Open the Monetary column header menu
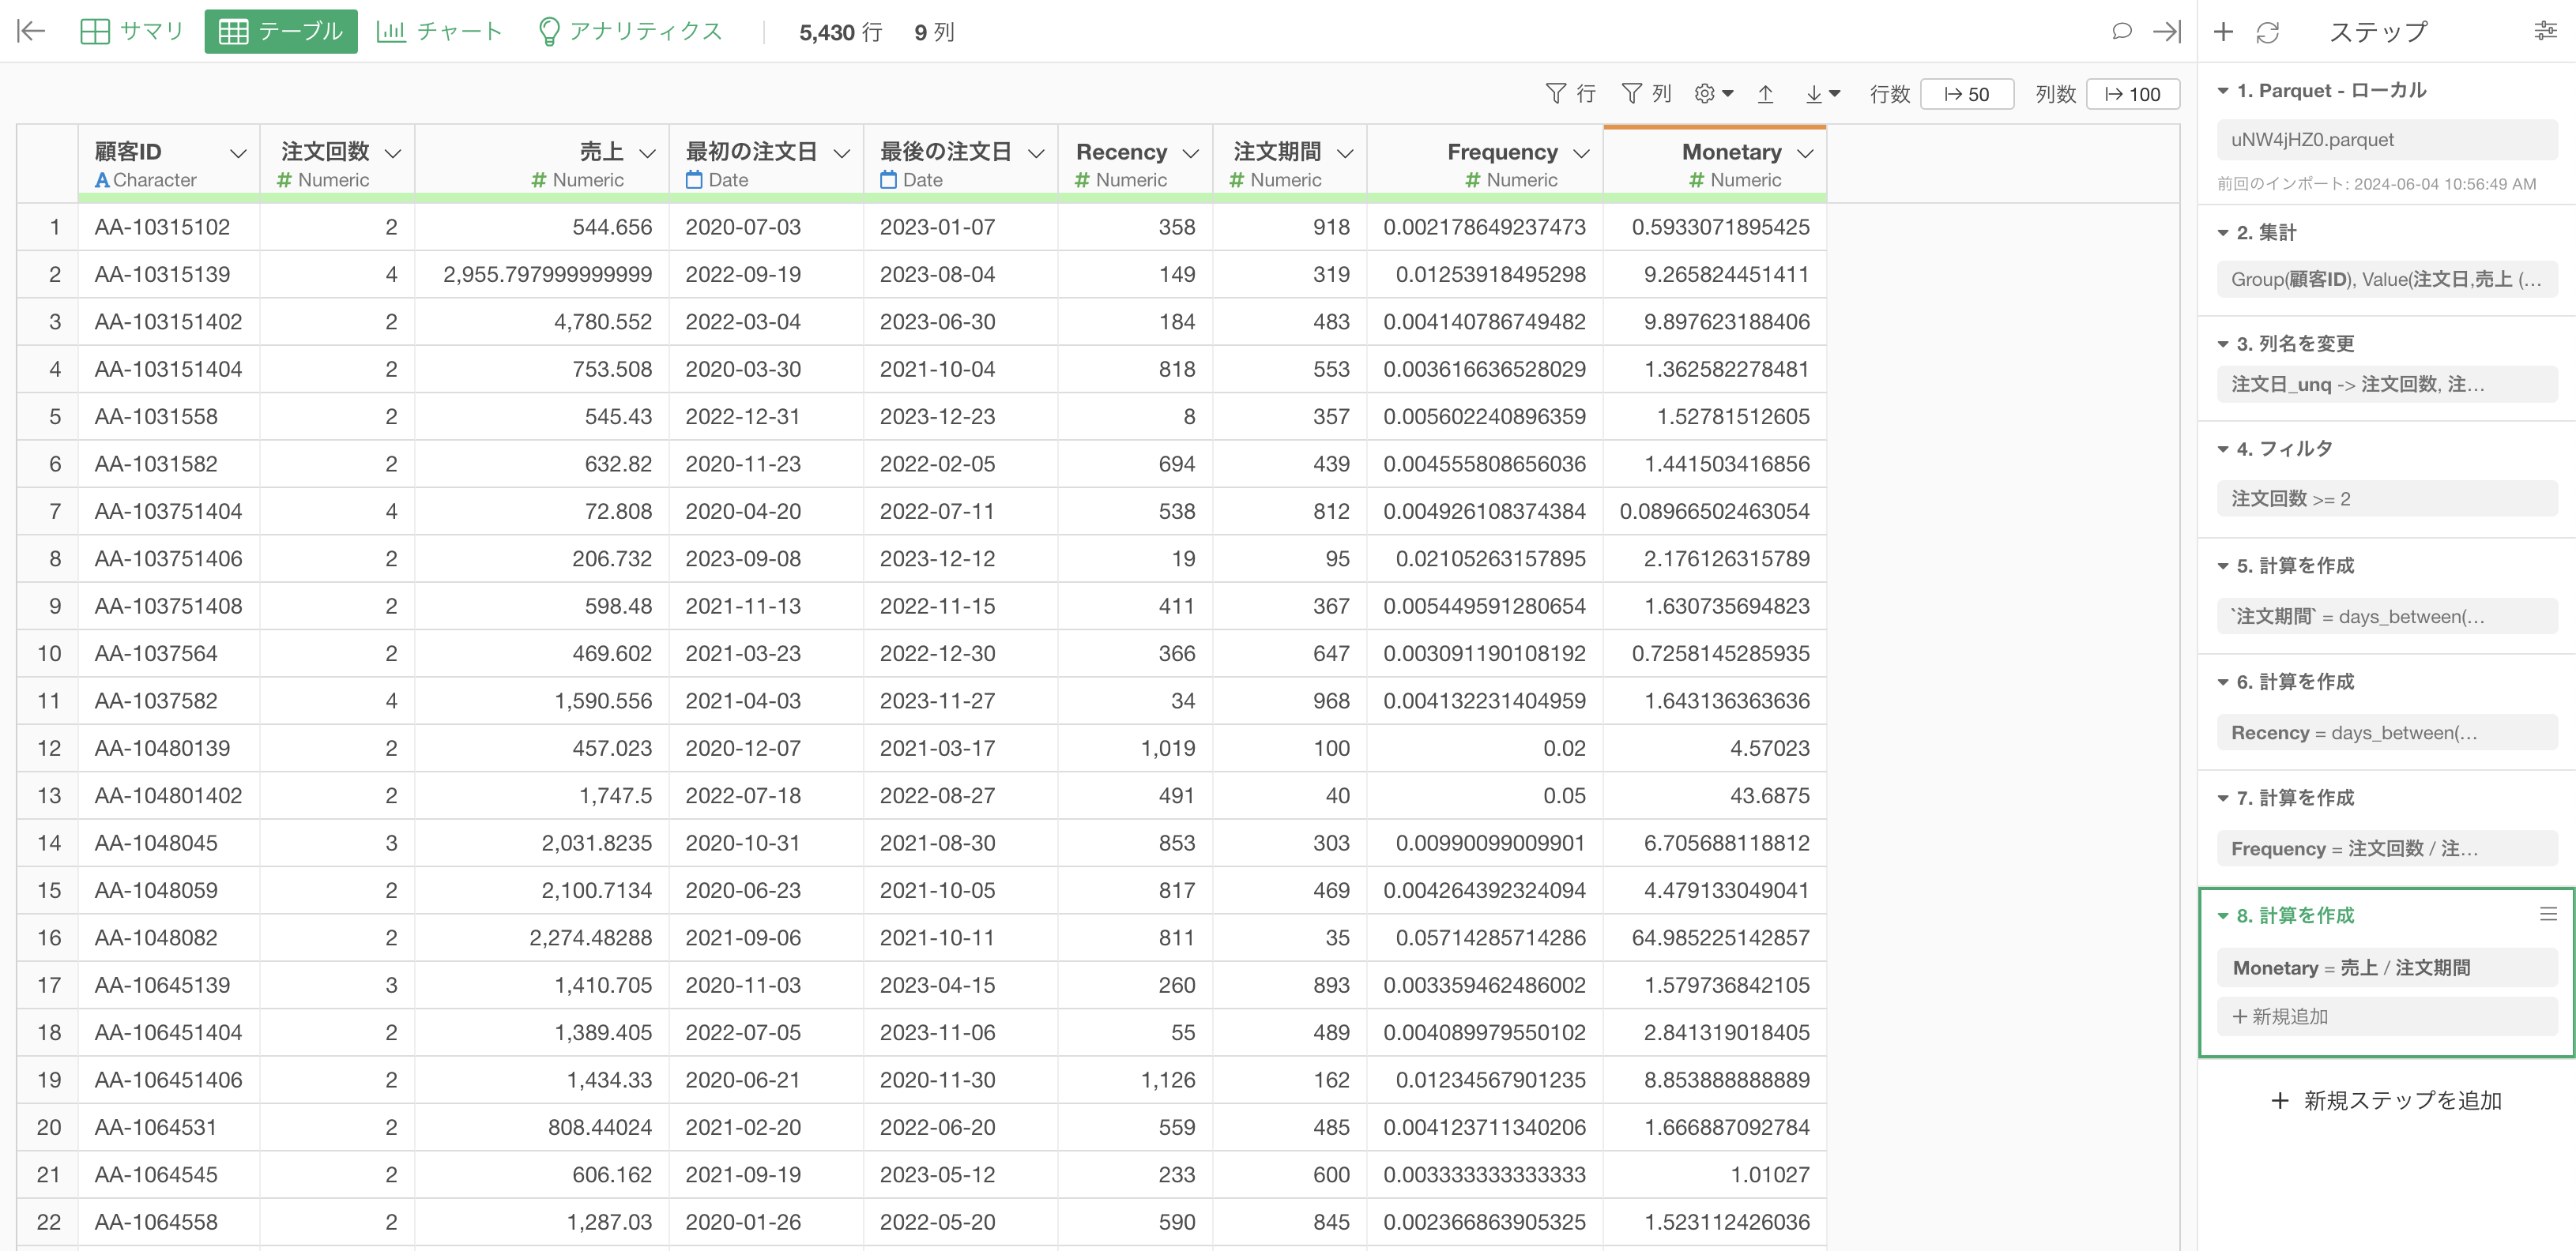The image size is (2576, 1251). 1805,153
